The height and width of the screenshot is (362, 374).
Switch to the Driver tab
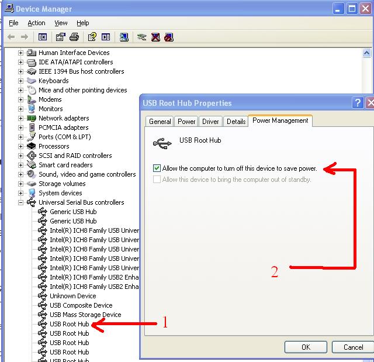tap(210, 122)
